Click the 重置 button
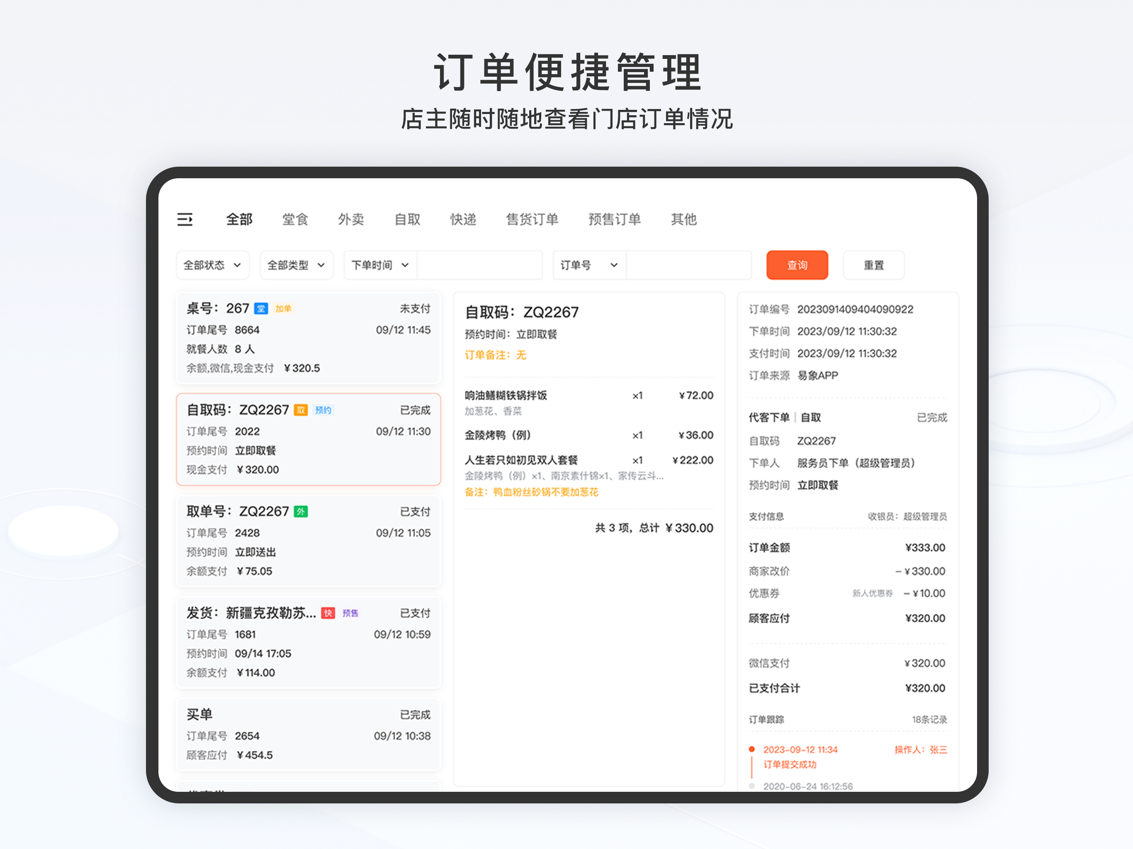The height and width of the screenshot is (849, 1133). 873,265
